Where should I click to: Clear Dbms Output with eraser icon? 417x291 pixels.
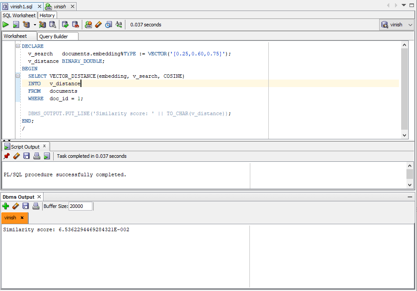(x=16, y=206)
